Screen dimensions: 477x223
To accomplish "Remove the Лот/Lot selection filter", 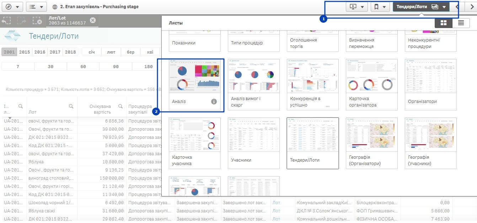I will coord(93,20).
